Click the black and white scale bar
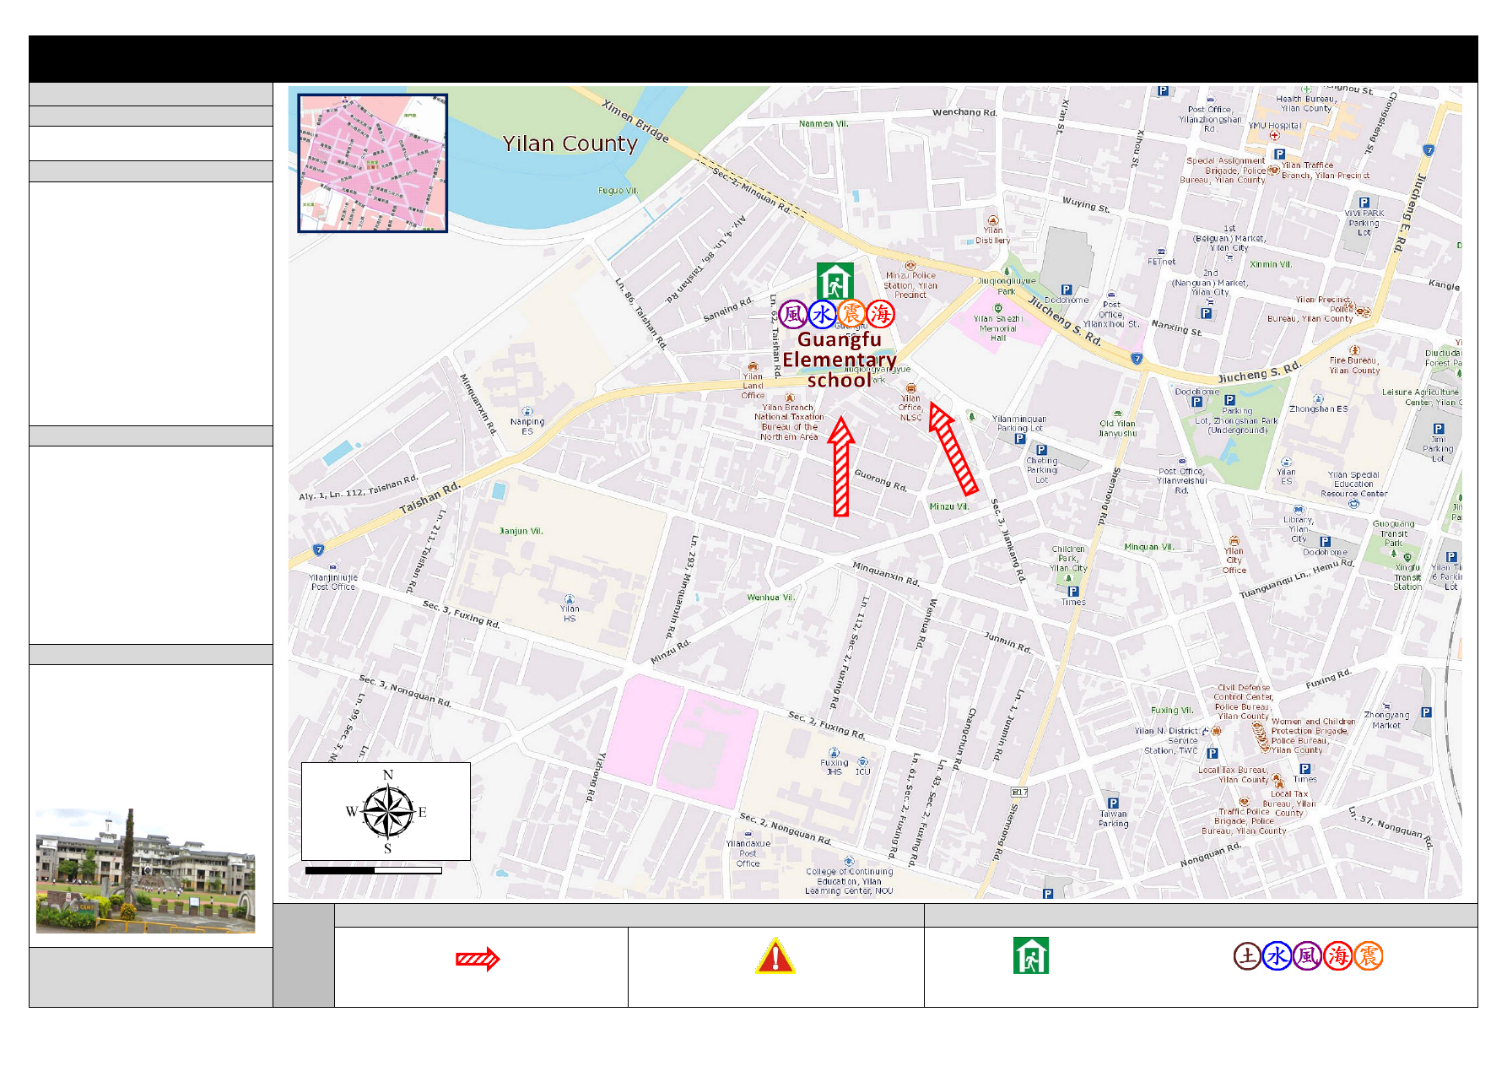 coord(373,870)
